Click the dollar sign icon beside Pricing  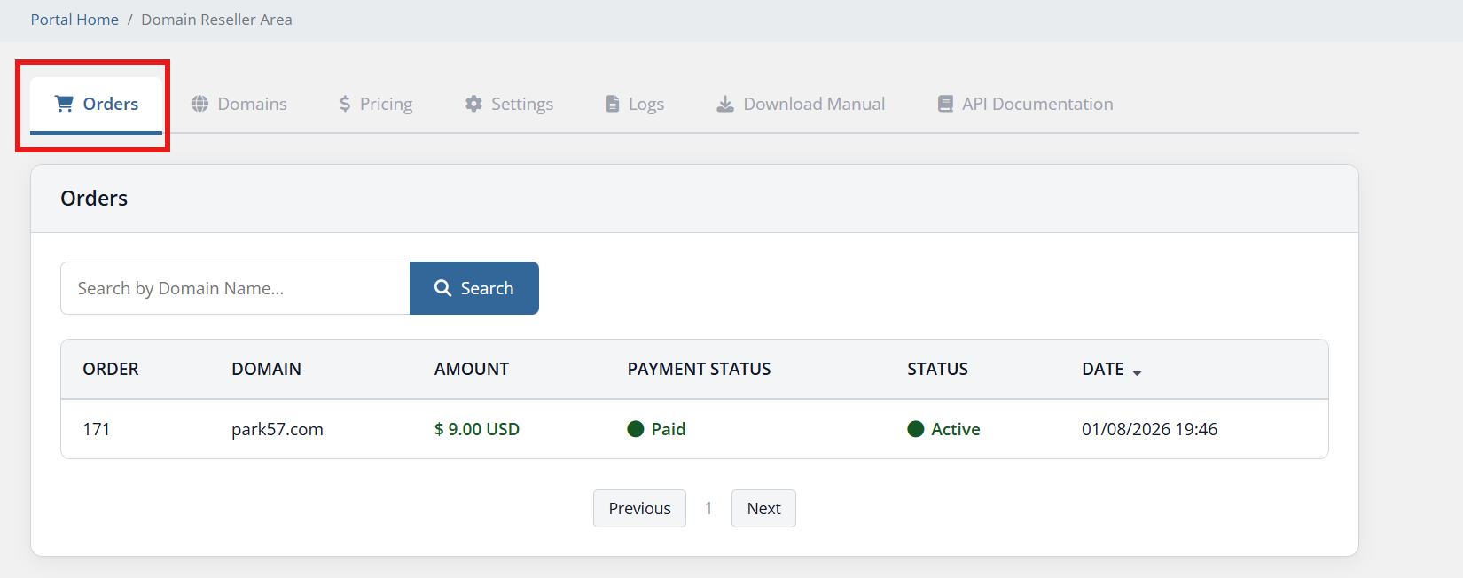tap(345, 104)
